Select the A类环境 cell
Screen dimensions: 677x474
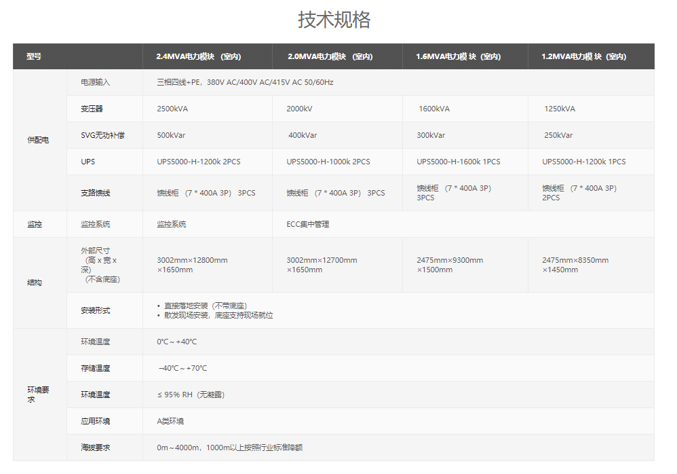coord(170,421)
